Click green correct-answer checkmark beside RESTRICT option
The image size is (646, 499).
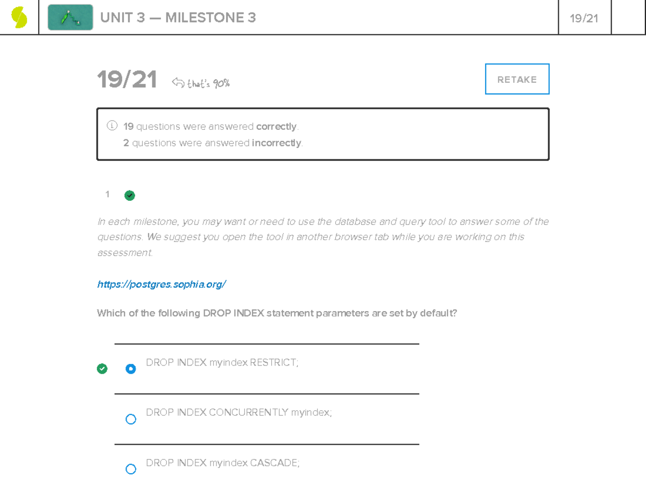tap(102, 369)
